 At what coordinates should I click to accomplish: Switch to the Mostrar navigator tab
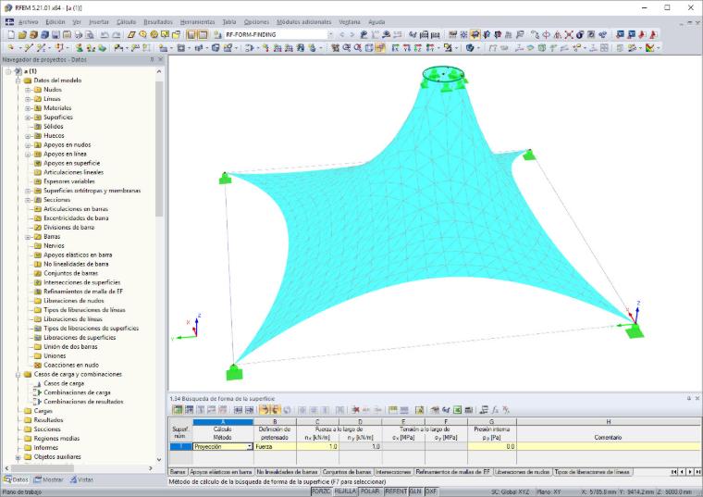point(48,479)
